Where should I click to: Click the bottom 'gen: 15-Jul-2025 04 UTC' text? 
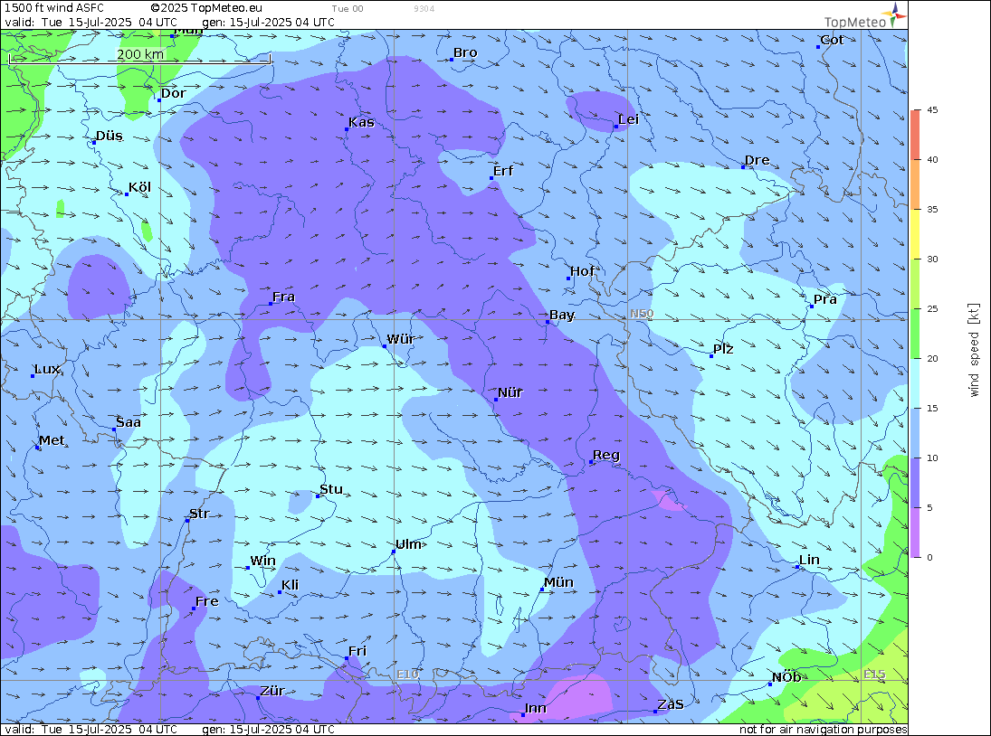click(268, 729)
